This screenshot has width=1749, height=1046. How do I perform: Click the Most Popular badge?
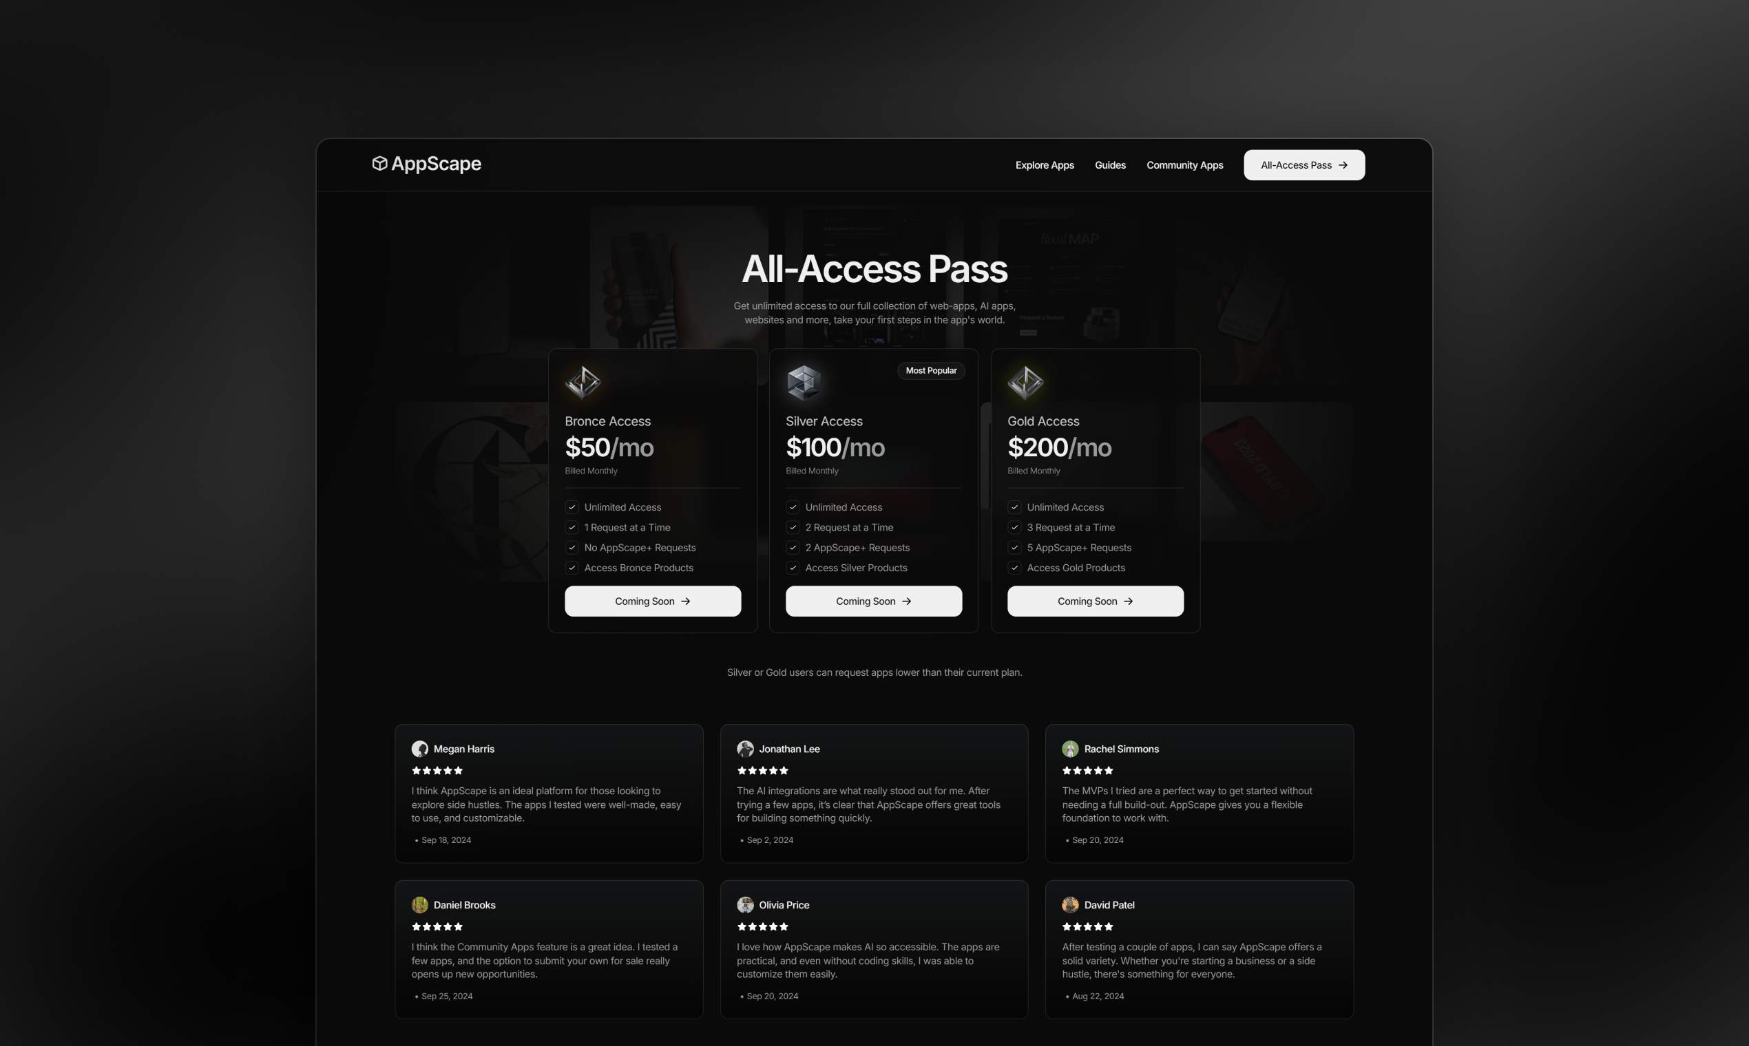[x=931, y=371]
